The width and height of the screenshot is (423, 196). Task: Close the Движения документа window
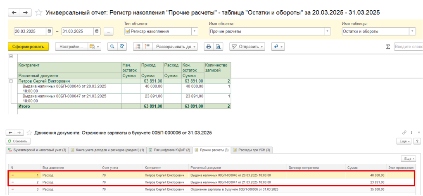point(419,132)
